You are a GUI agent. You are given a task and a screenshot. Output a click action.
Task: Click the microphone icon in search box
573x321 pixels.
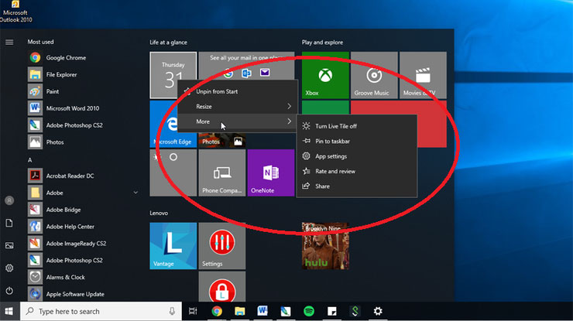[172, 311]
